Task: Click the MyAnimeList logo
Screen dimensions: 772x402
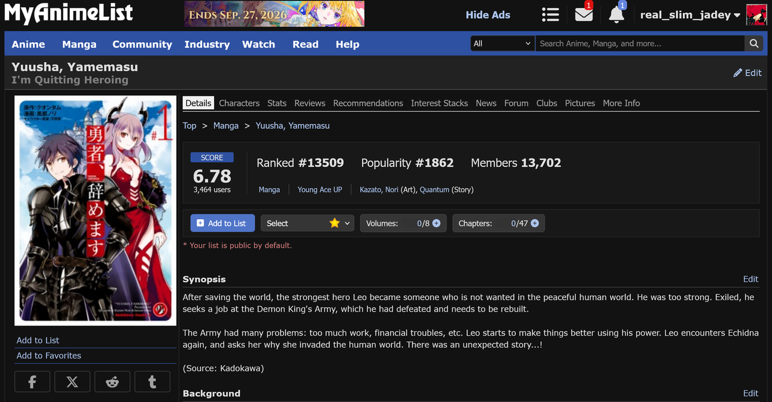Action: 69,14
